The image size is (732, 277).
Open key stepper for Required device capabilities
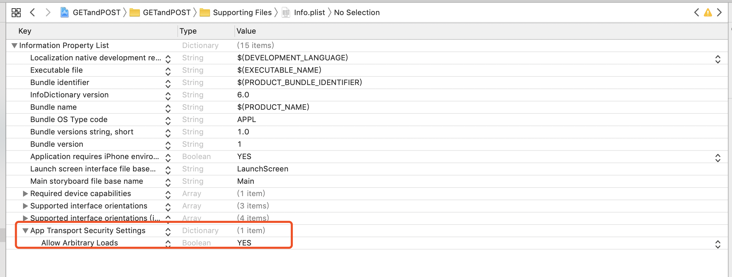pyautogui.click(x=168, y=195)
